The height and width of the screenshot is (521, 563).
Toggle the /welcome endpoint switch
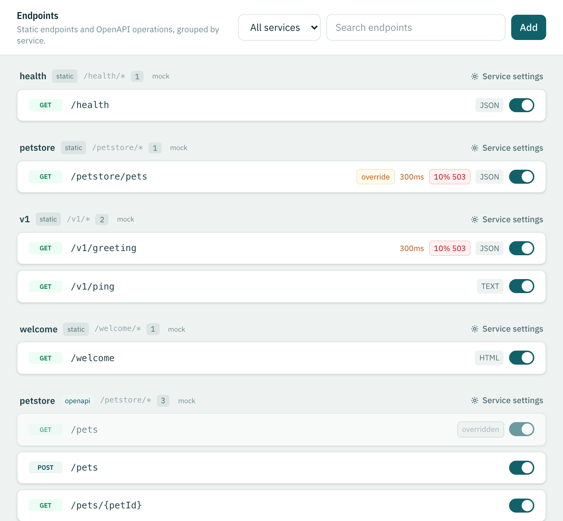pos(521,358)
